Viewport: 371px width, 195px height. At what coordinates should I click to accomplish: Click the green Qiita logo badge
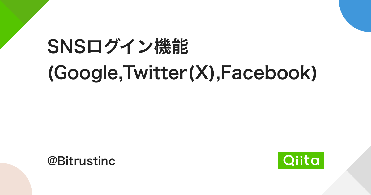tap(301, 160)
